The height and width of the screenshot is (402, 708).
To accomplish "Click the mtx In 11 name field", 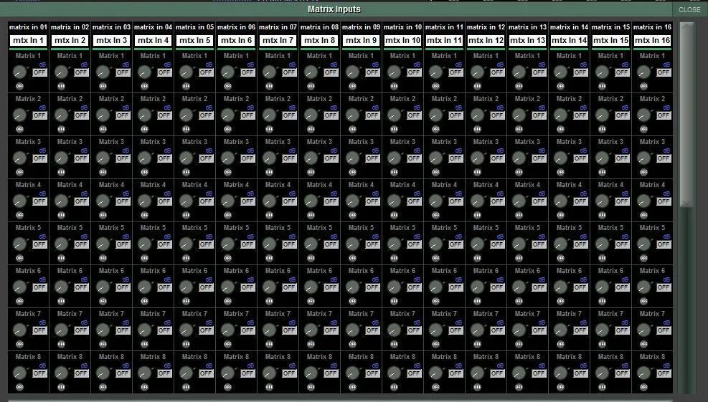I will point(444,40).
